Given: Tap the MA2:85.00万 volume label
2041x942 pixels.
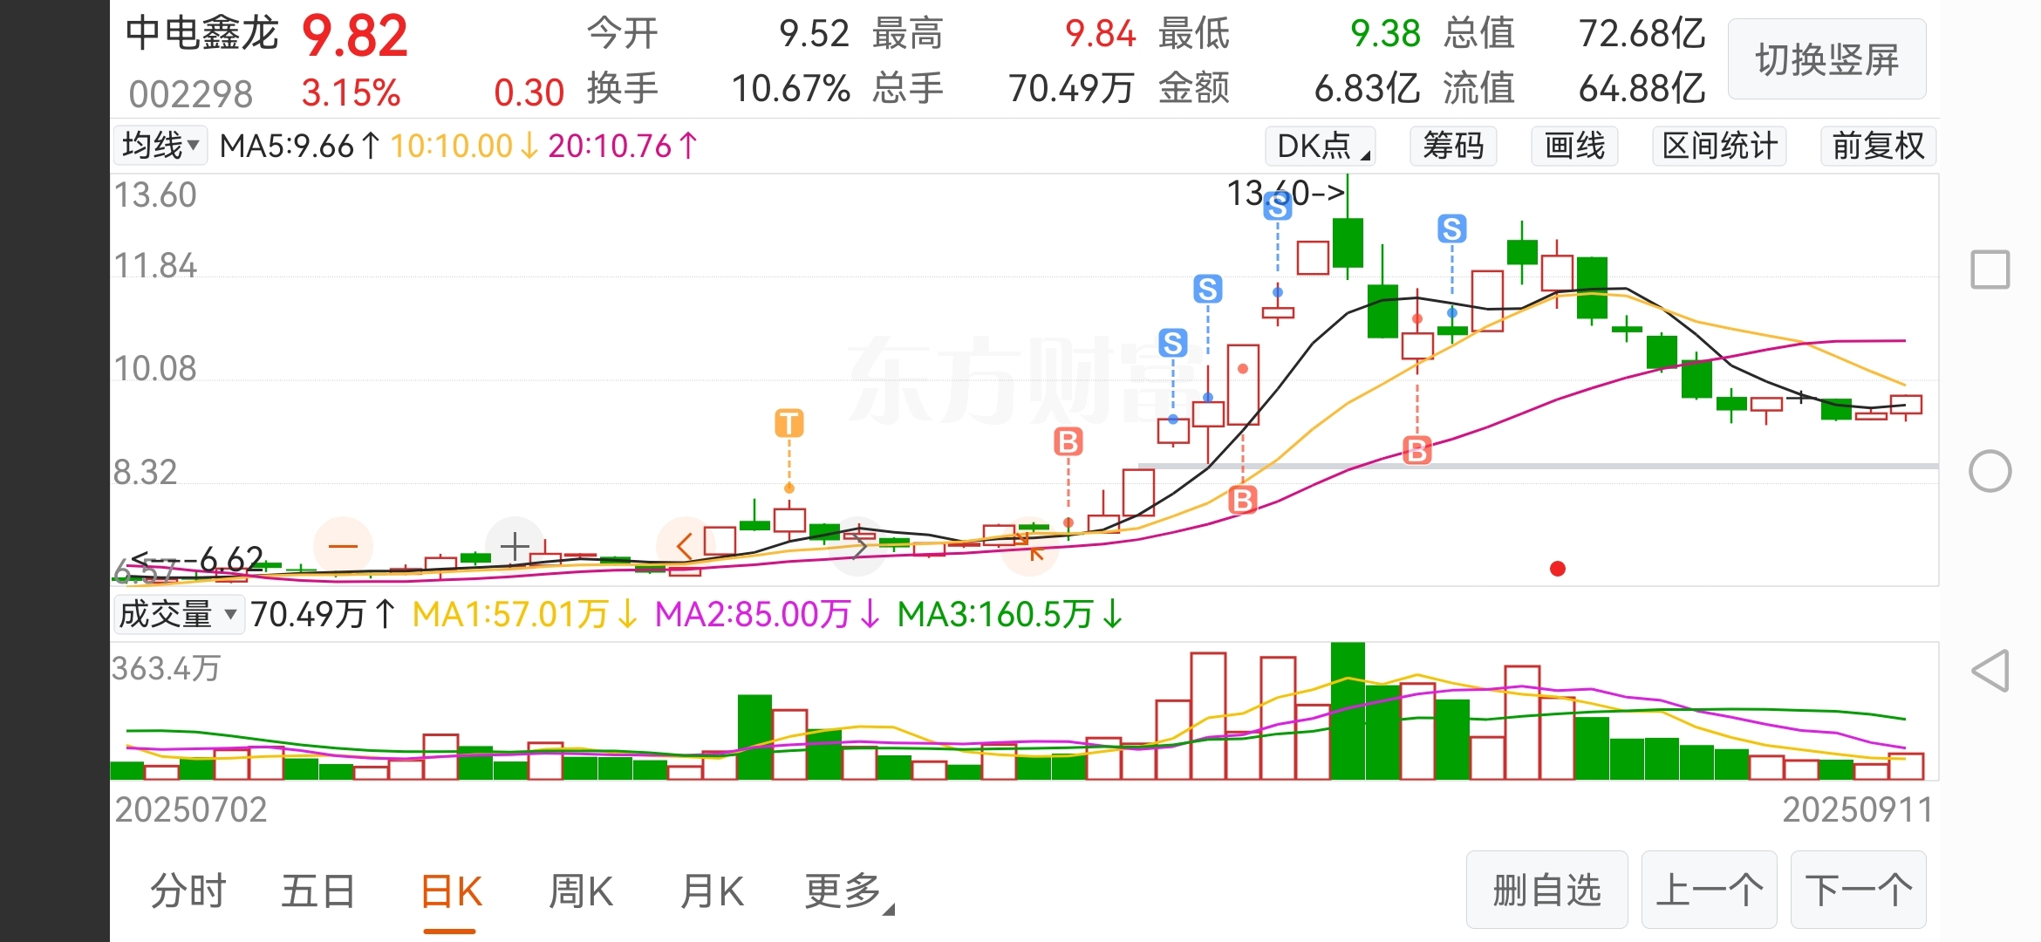Looking at the screenshot, I should tap(768, 614).
